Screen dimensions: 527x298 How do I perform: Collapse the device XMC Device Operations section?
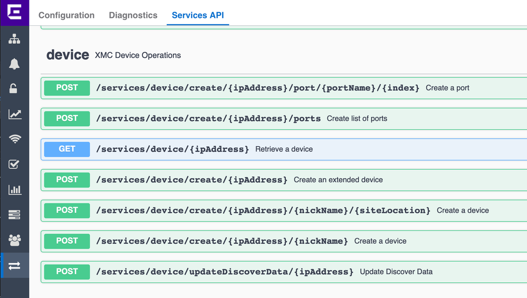pos(68,55)
